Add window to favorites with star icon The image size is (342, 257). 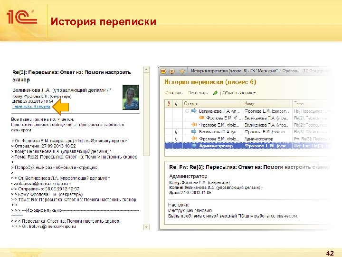click(x=182, y=71)
